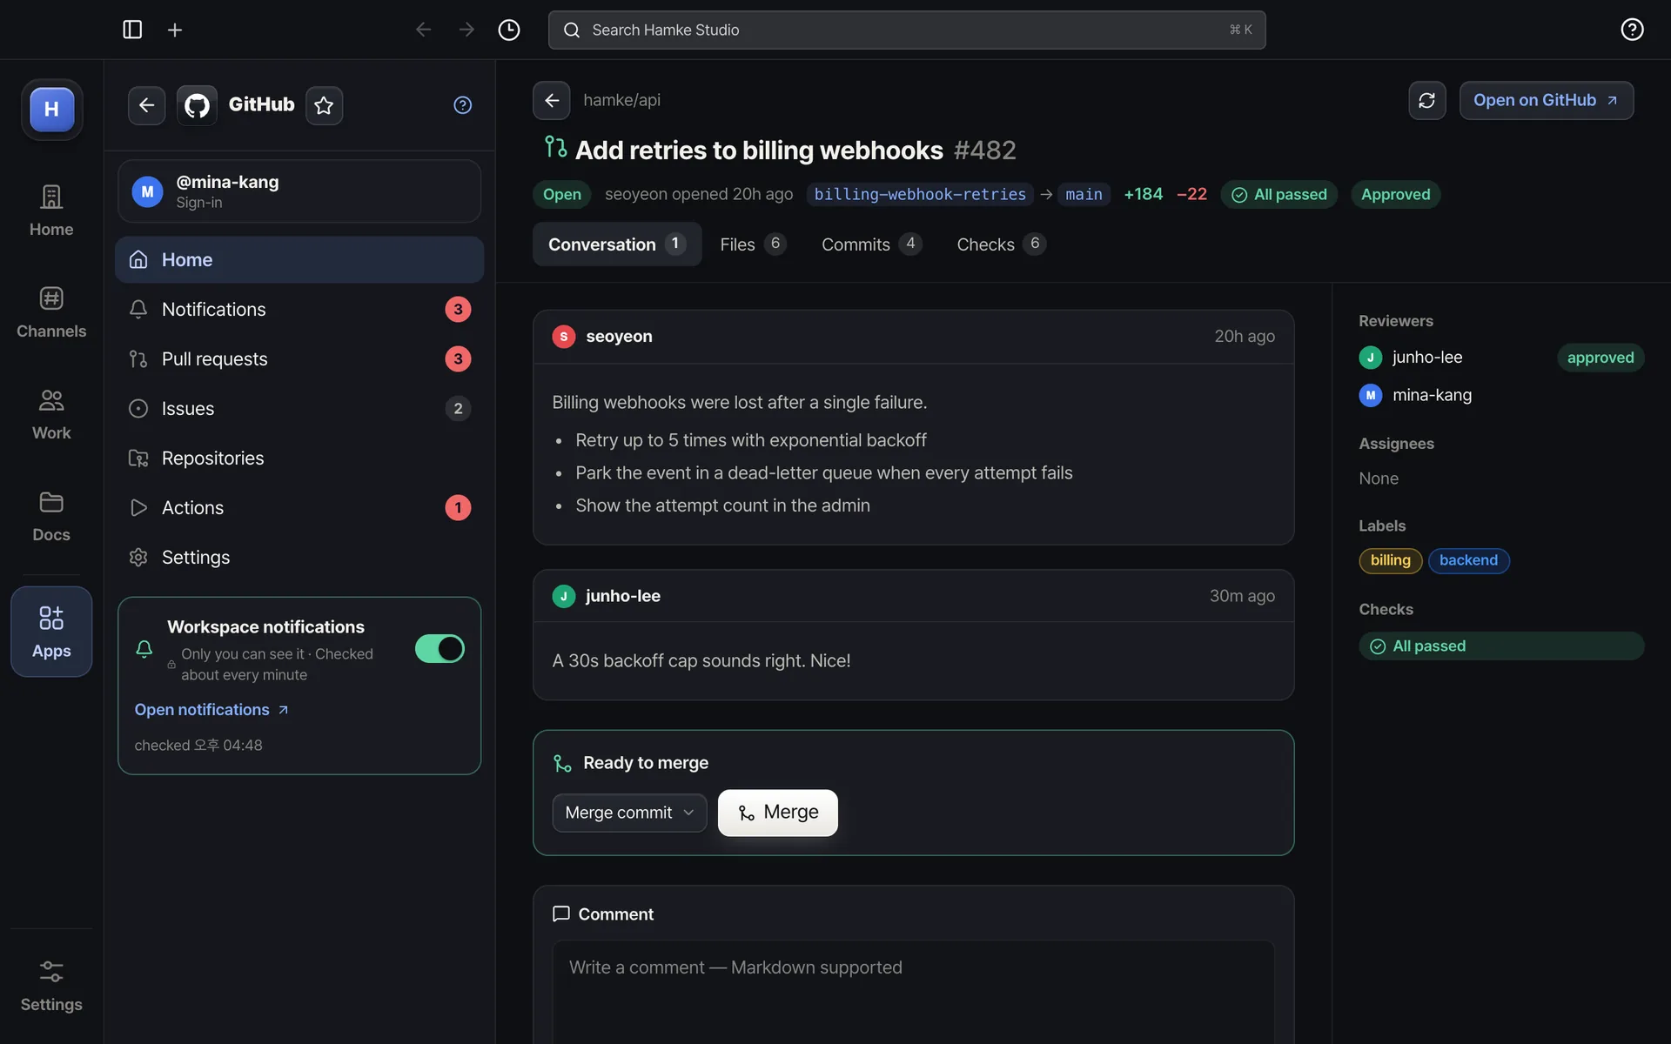The height and width of the screenshot is (1044, 1671).
Task: Follow the Open notifications link
Action: (x=211, y=710)
